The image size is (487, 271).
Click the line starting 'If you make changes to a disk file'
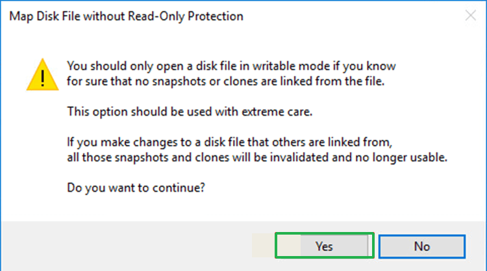230,142
